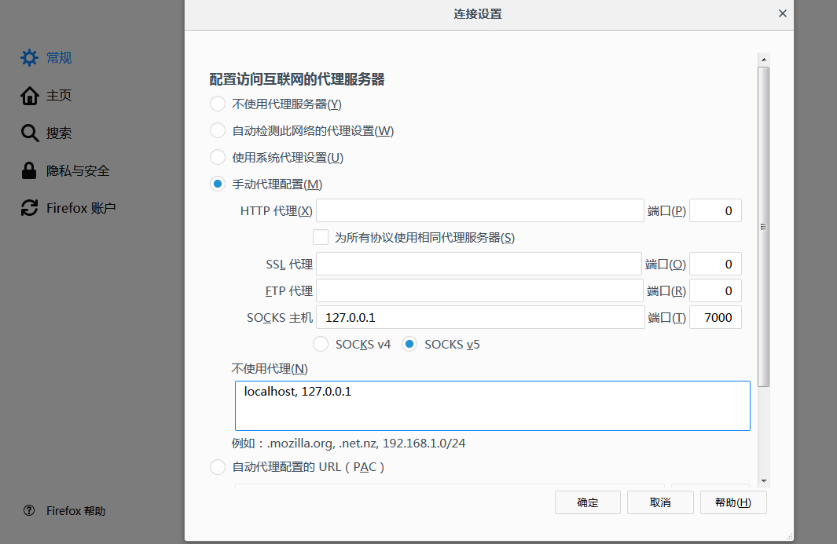Image resolution: width=837 pixels, height=544 pixels.
Task: Click the 帮助(H) button
Action: coord(732,502)
